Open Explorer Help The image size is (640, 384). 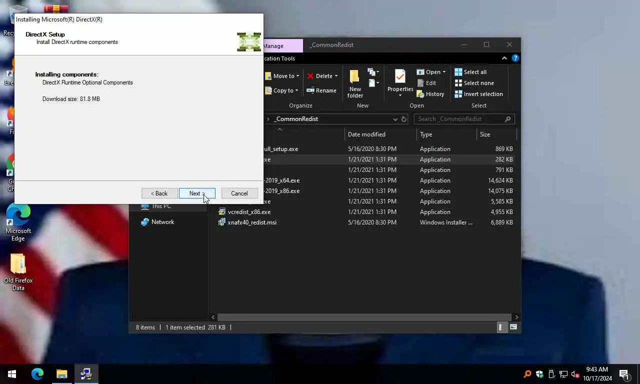click(515, 58)
